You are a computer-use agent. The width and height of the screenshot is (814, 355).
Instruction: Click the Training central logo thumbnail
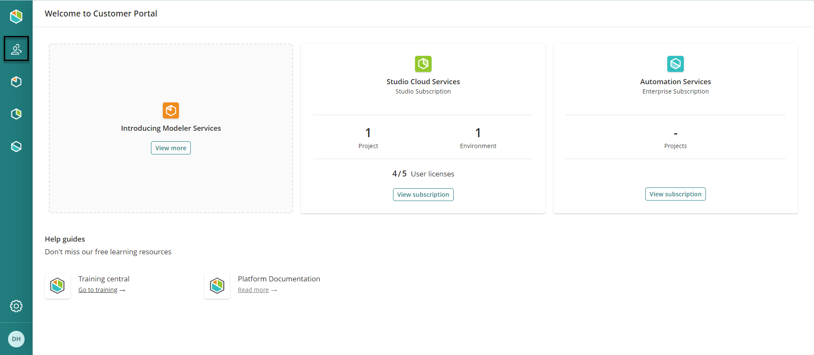pyautogui.click(x=58, y=286)
